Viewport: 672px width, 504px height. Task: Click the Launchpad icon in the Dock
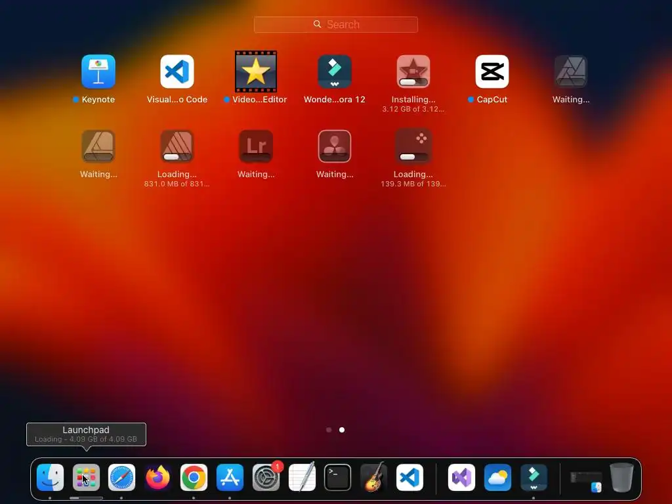pyautogui.click(x=86, y=477)
